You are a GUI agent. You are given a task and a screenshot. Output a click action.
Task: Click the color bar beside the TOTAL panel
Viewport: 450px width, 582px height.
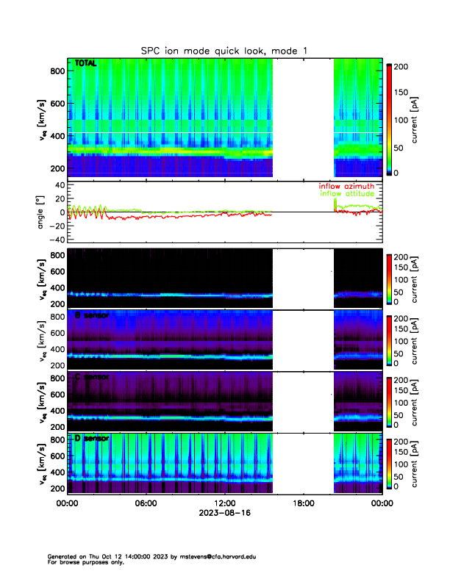(390, 118)
